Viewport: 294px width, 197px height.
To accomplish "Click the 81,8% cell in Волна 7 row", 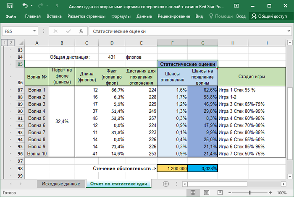I will (x=112, y=132).
